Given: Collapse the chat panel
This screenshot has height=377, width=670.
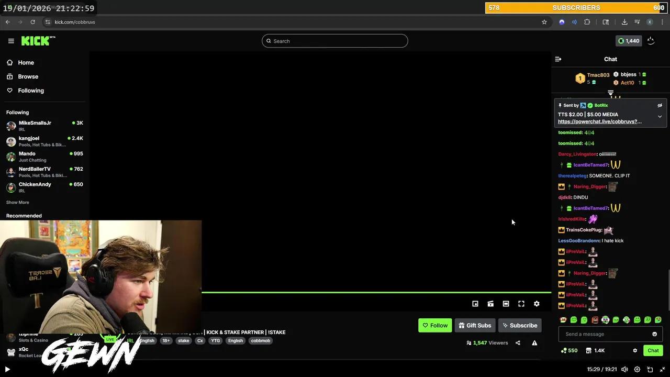Looking at the screenshot, I should pyautogui.click(x=558, y=59).
